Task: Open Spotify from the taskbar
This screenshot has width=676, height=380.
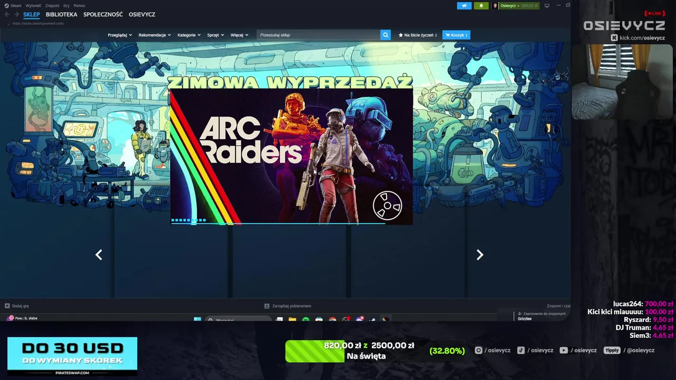Action: [x=306, y=319]
